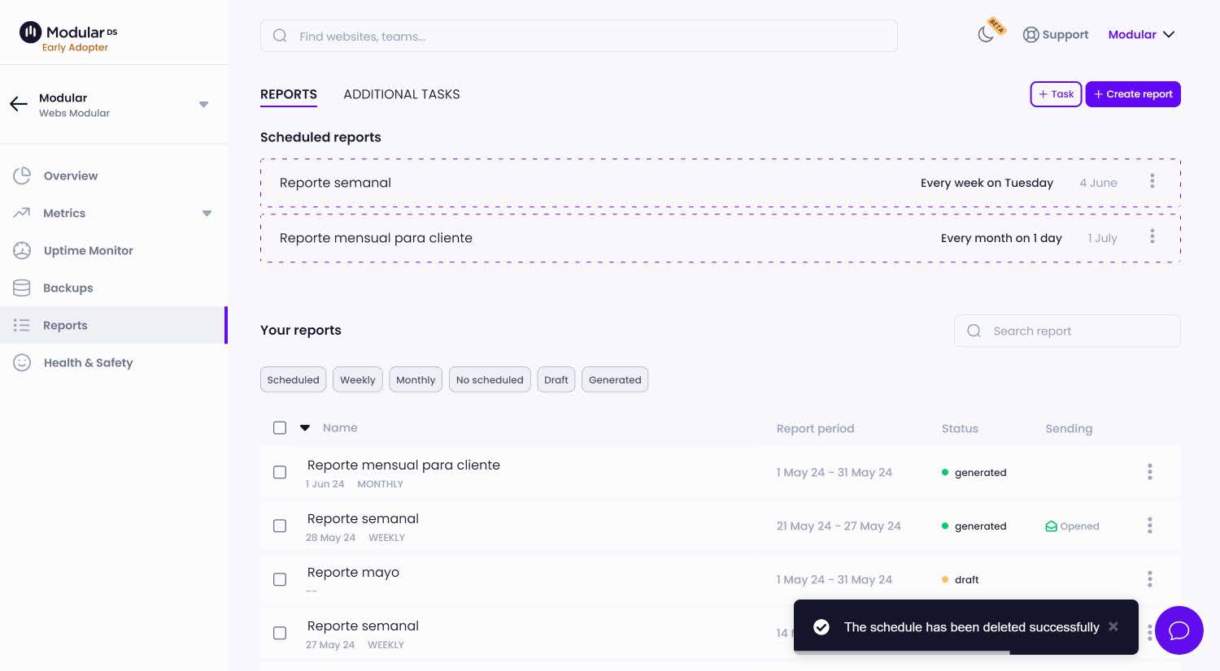Switch to the REPORTS tab
The height and width of the screenshot is (671, 1220).
[289, 94]
